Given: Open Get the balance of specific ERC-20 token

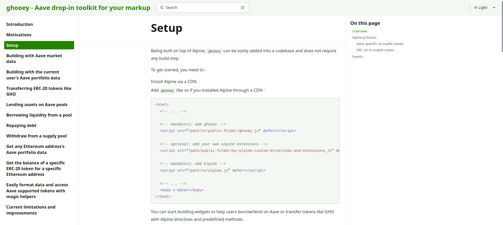Looking at the screenshot, I should pyautogui.click(x=39, y=169).
